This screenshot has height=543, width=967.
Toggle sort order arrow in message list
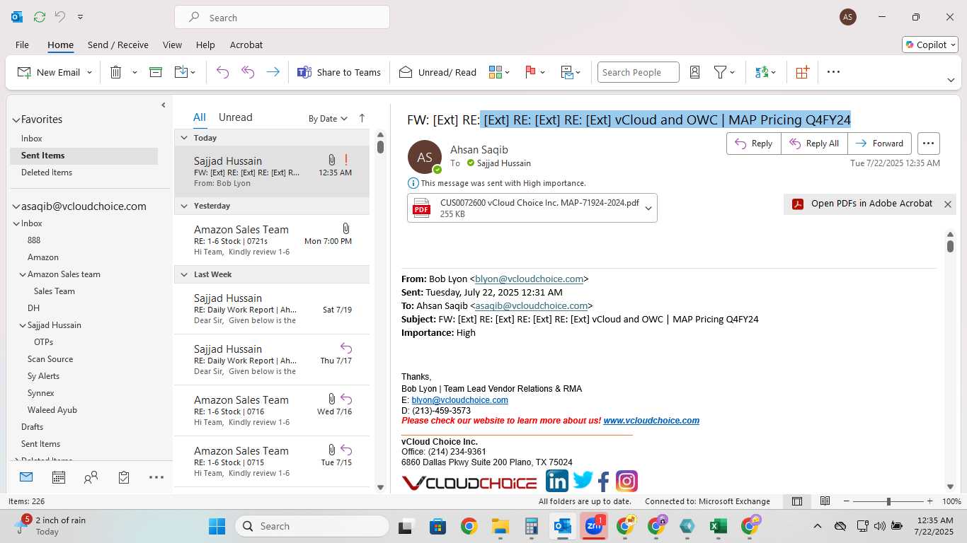tap(362, 118)
